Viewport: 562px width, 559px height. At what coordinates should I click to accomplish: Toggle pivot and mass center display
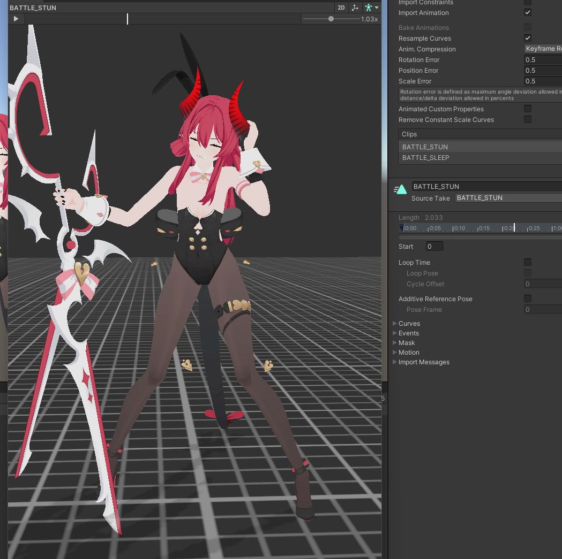point(355,7)
